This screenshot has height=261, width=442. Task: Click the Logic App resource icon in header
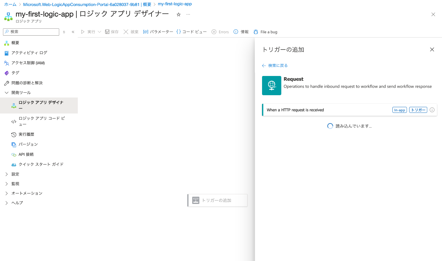point(9,17)
